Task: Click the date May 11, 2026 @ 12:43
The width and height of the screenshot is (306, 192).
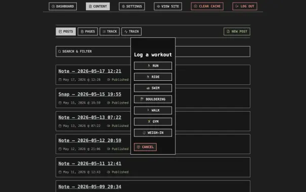Action: [81, 172]
